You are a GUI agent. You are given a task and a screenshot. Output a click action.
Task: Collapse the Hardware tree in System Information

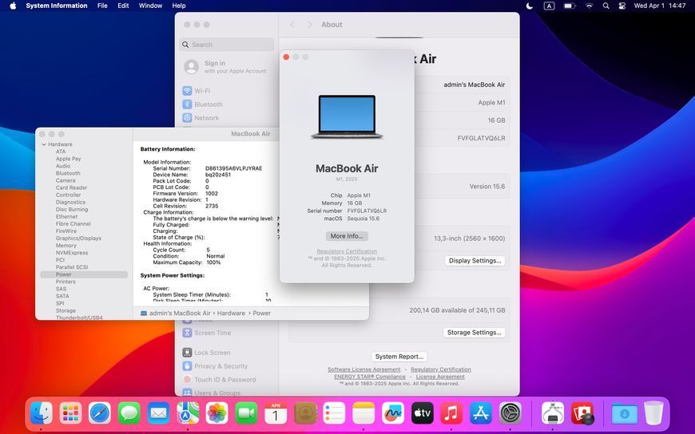[x=44, y=144]
